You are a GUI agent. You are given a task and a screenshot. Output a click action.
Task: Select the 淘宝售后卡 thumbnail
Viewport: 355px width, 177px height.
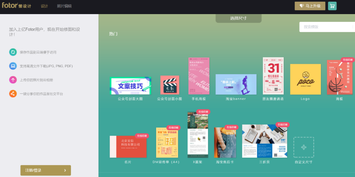tap(225, 143)
